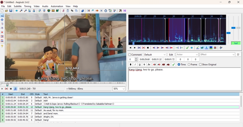
Task: Select subtitle row 'Alright, Dit.'
Action: 120,117
